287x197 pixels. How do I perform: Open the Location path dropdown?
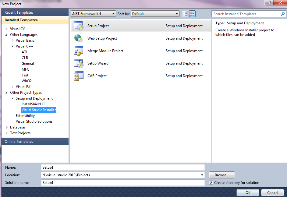tap(202, 175)
